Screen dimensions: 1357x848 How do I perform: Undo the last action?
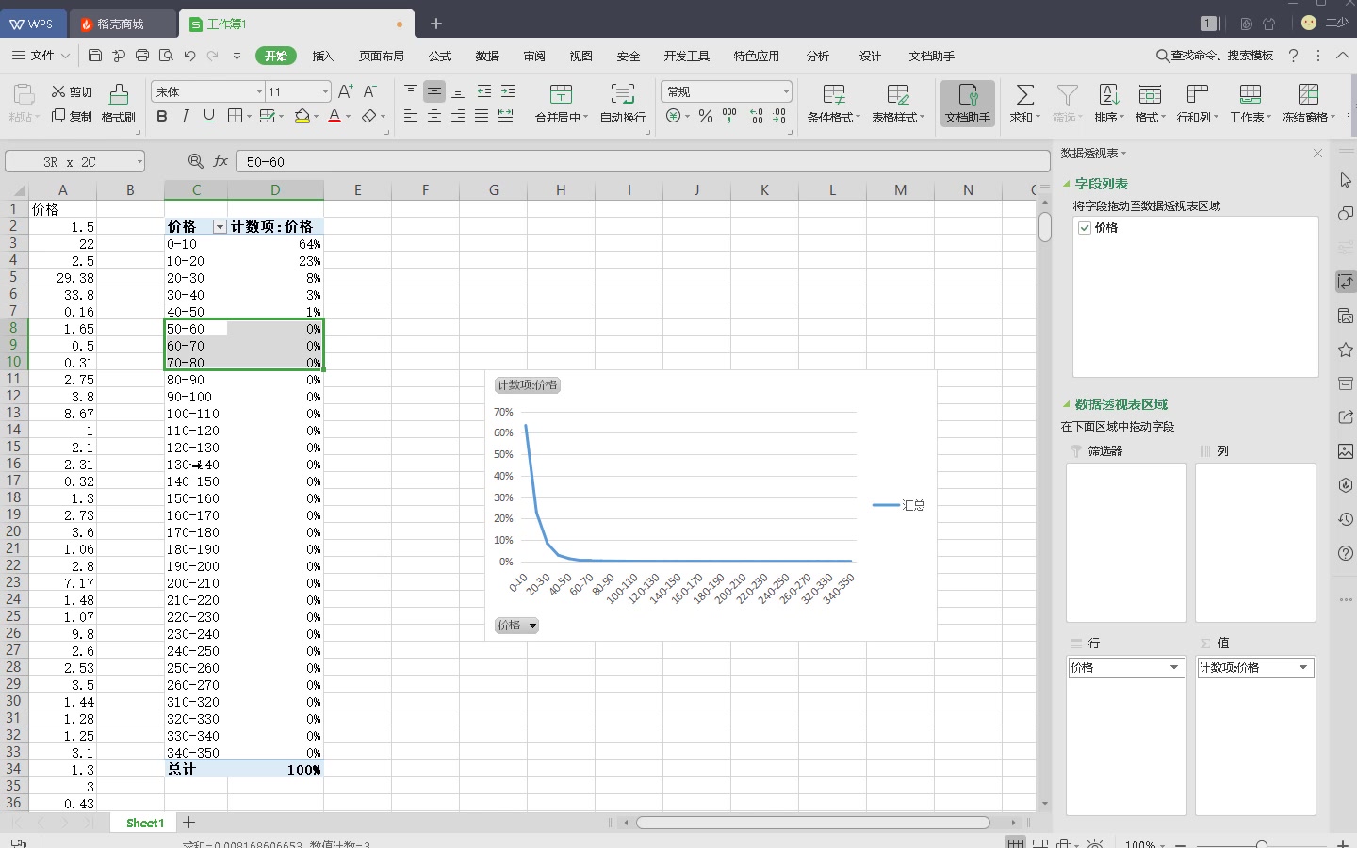pos(189,56)
